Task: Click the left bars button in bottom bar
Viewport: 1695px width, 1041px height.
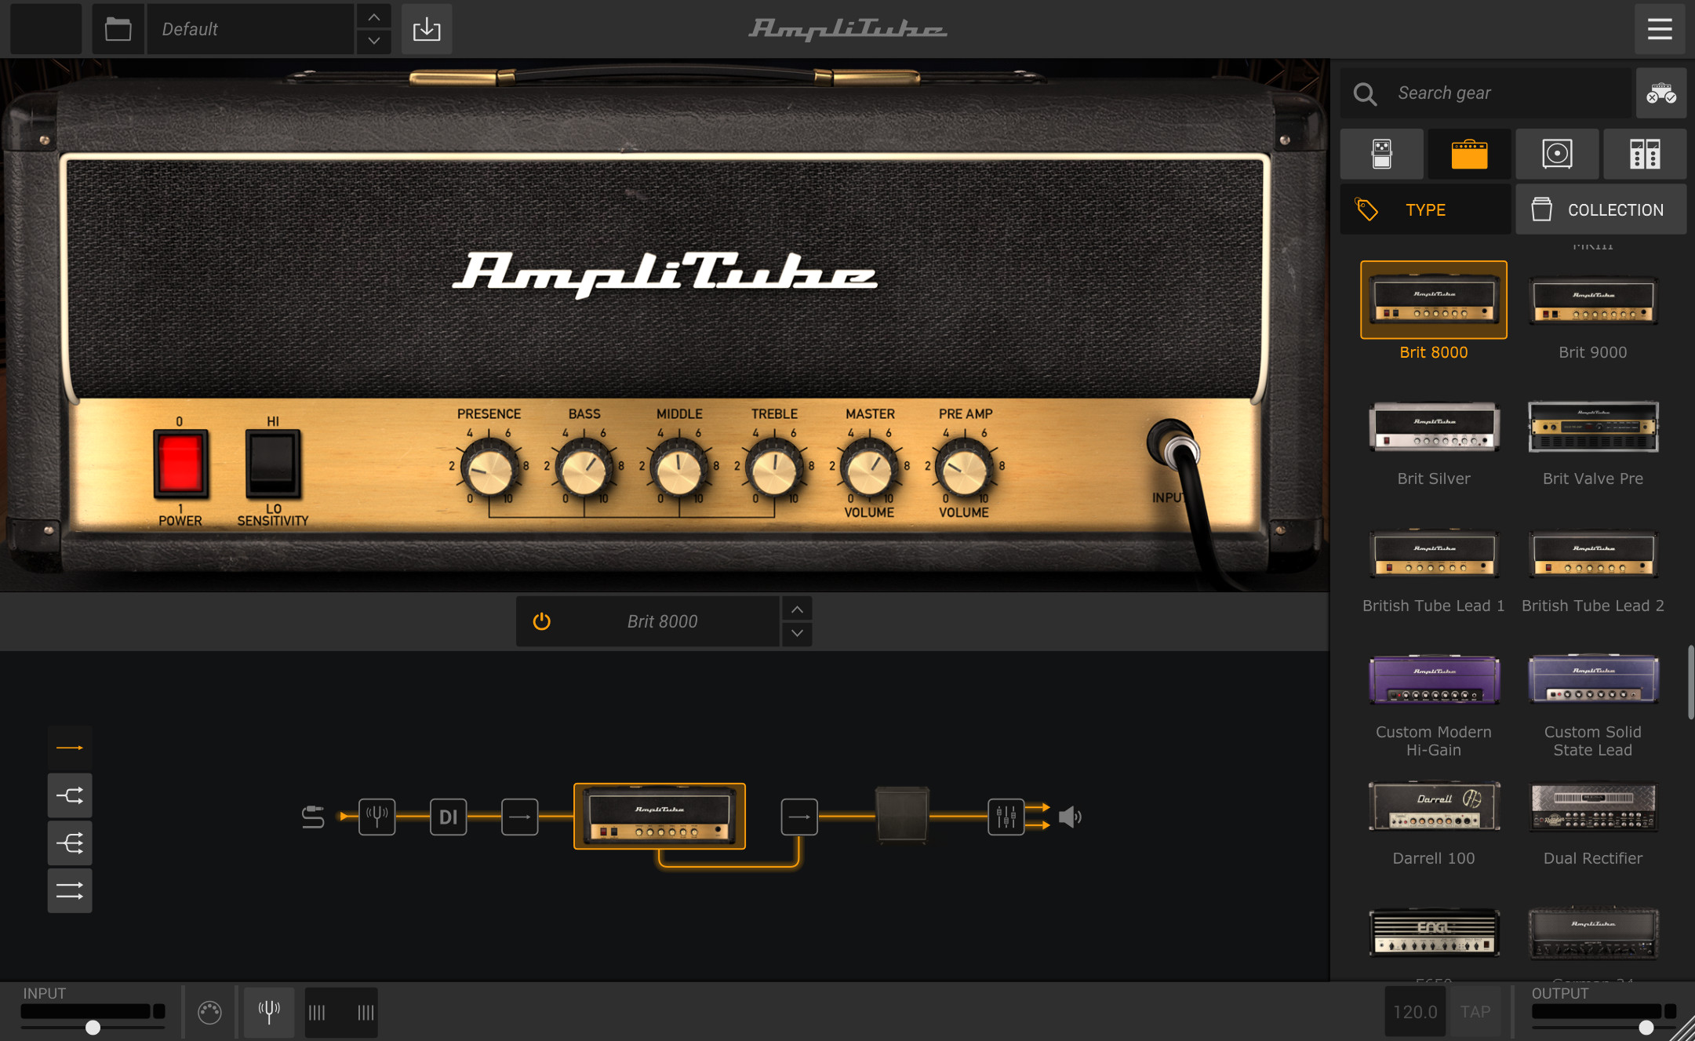Action: (x=317, y=1013)
